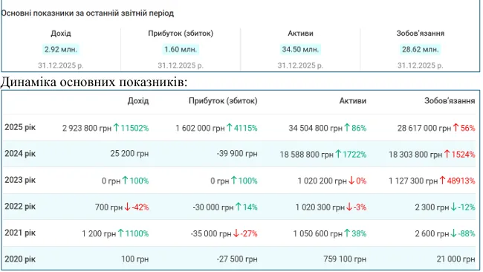Click the 18 588 800 грн assets cell

pos(306,154)
